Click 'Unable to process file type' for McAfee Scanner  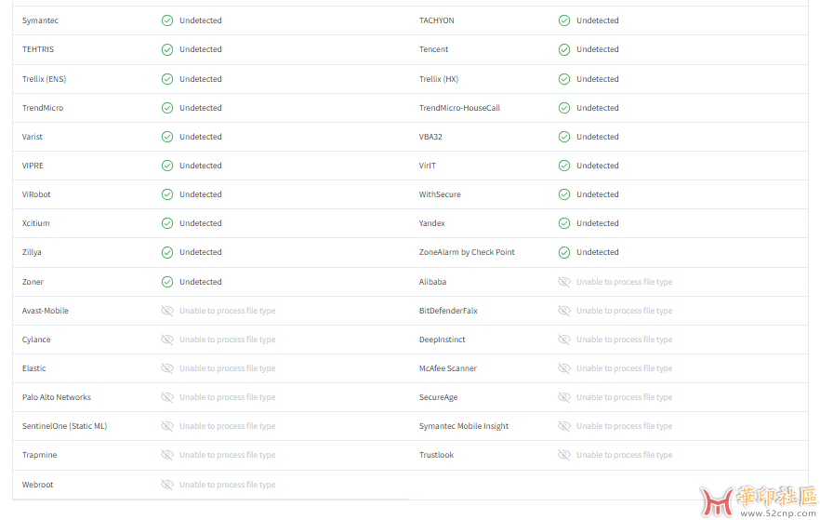click(625, 367)
